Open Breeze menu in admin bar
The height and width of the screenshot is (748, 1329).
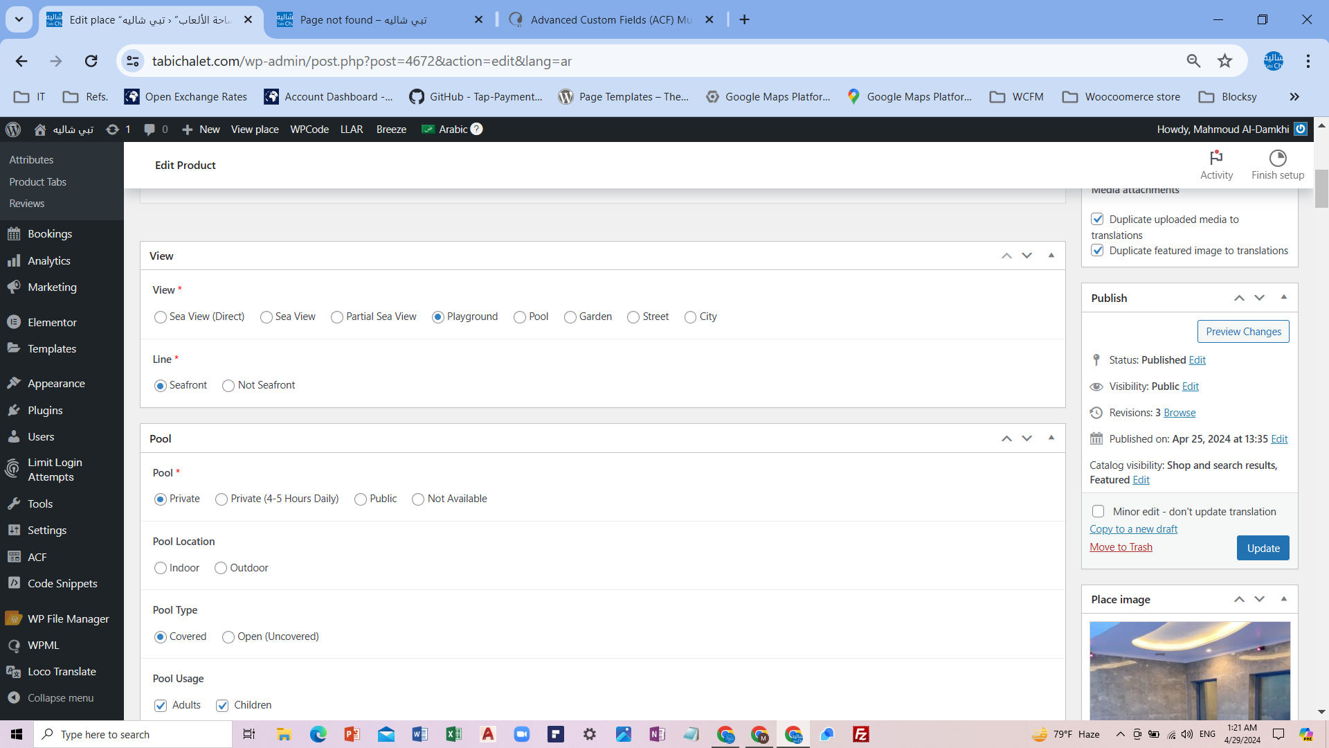[x=391, y=130]
